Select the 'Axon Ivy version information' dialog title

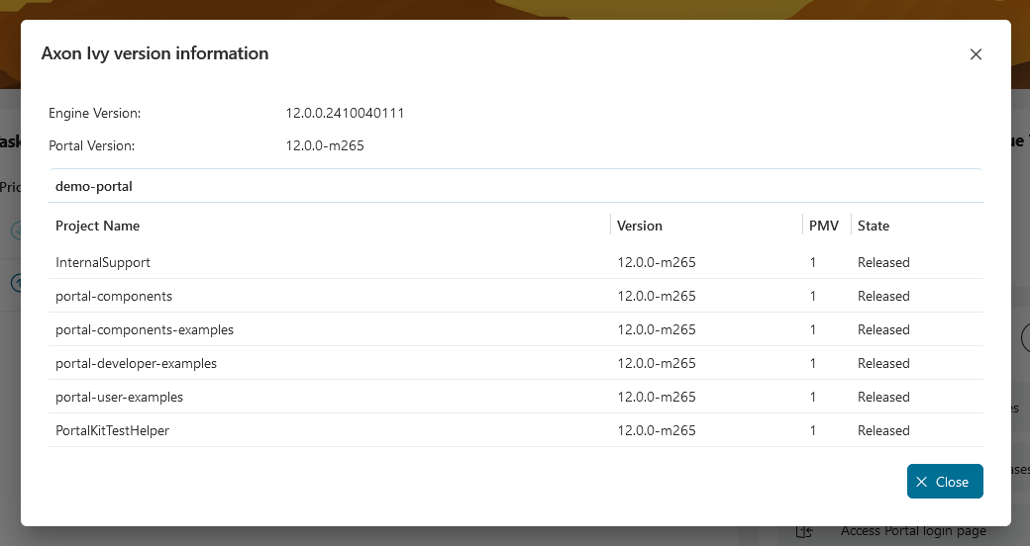pos(155,53)
